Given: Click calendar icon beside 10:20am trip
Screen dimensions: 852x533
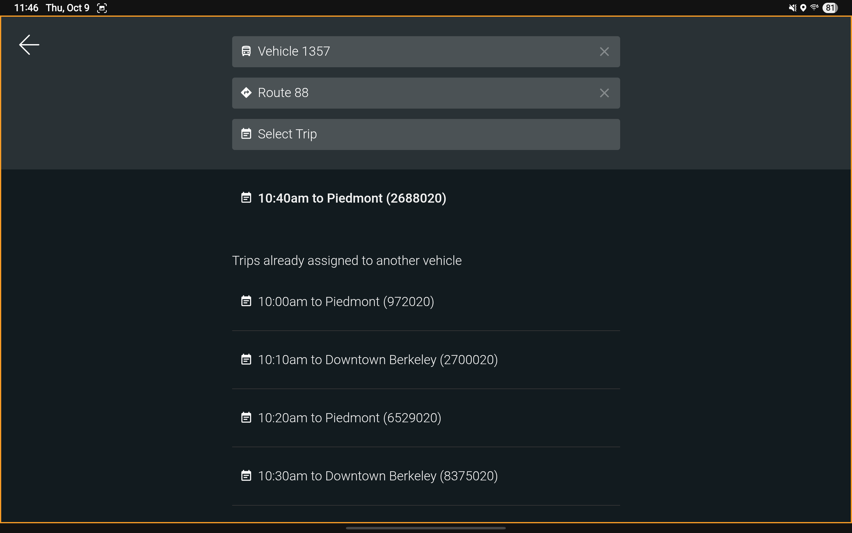Looking at the screenshot, I should pos(246,418).
